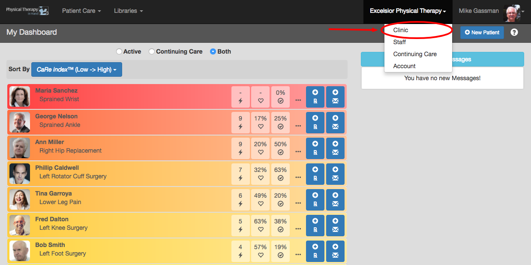Viewport: 531px width, 265px height.
Task: Add prescription for George Nelson
Action: coord(315,122)
